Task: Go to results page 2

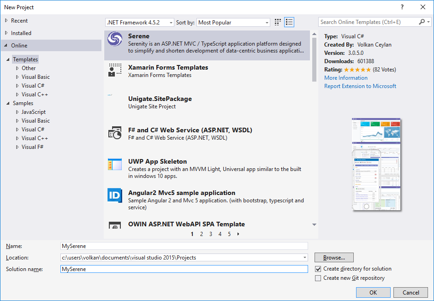Action: [202, 234]
